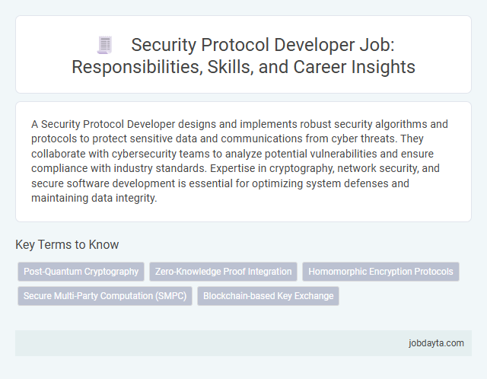The width and height of the screenshot is (487, 379).
Task: Choose the Secure Multi-Party Computation (SMPC) tag
Action: click(105, 296)
